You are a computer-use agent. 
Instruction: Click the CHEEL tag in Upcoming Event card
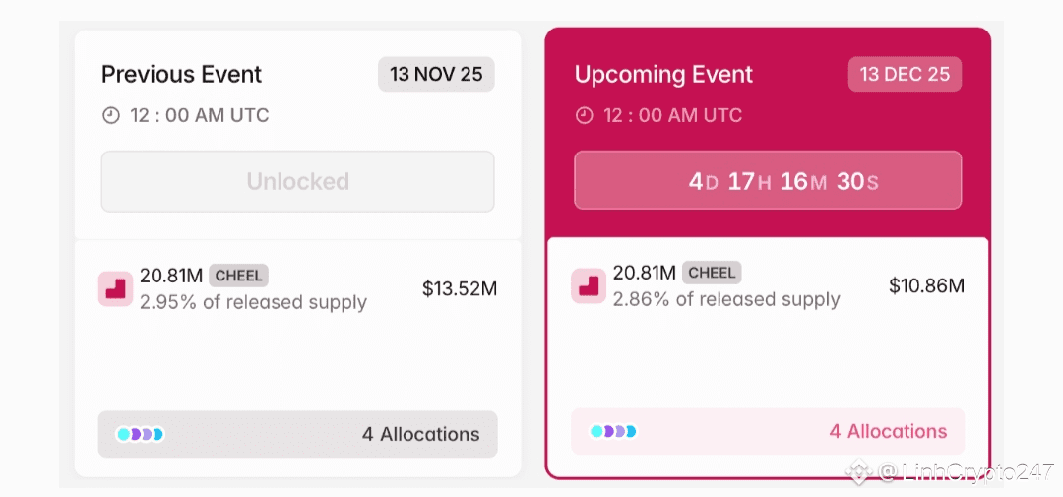tap(712, 273)
